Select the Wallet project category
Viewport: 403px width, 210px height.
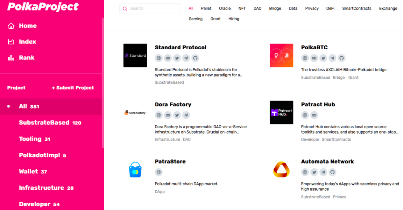pos(33,172)
